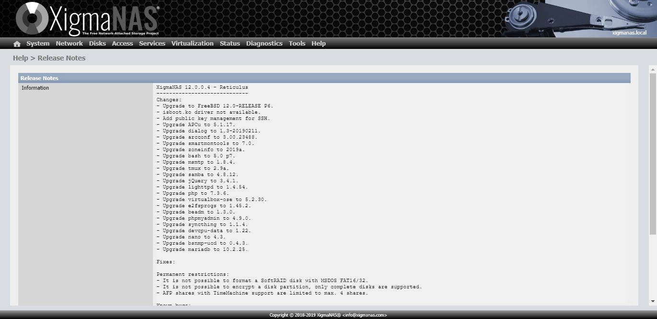Click 'Upgrade virtualbox-ose to 5.2.30' line

[211, 200]
